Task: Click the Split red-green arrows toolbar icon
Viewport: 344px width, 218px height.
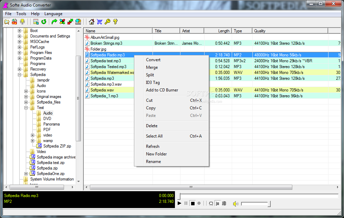Action: tap(70, 22)
